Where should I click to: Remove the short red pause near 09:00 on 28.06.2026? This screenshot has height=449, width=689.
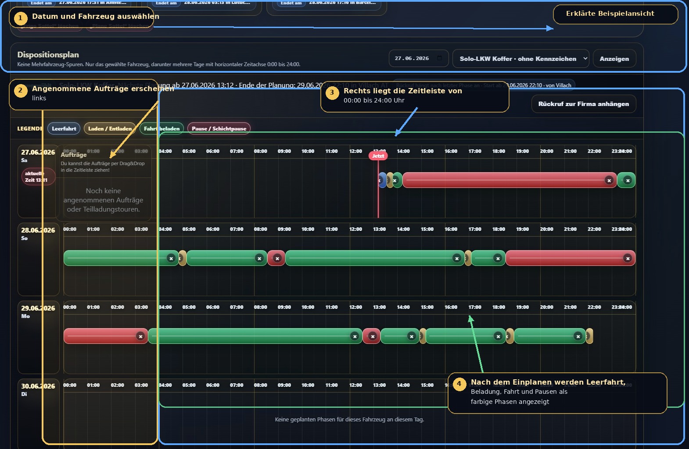[x=277, y=258]
